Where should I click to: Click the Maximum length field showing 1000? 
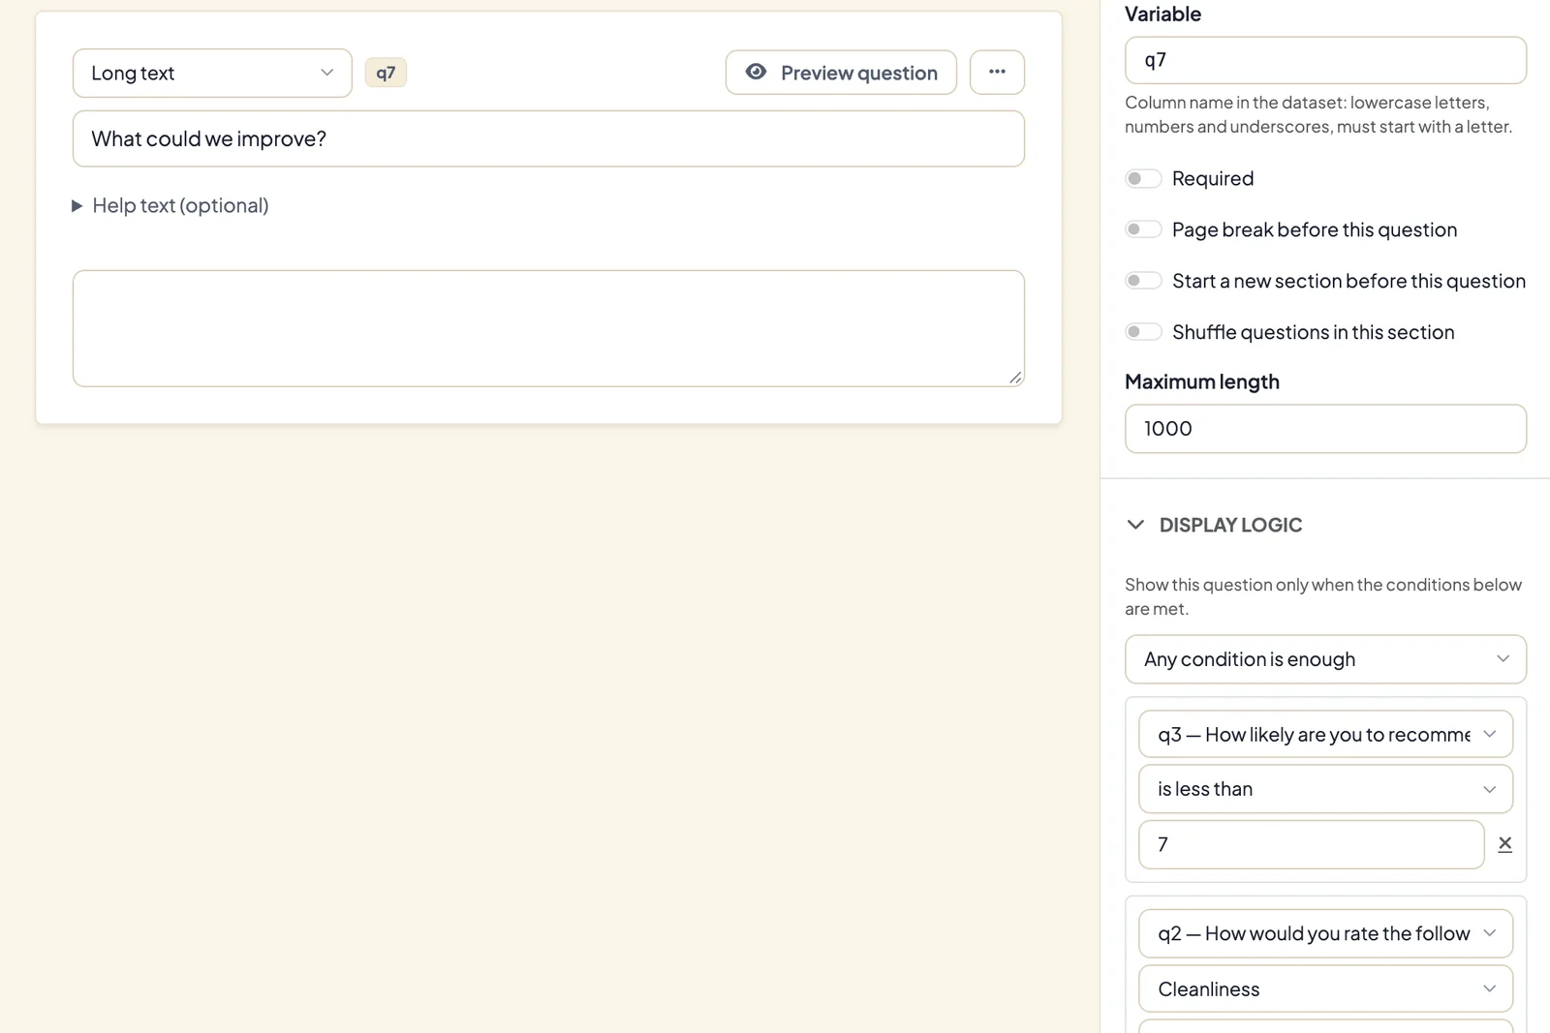coord(1325,429)
